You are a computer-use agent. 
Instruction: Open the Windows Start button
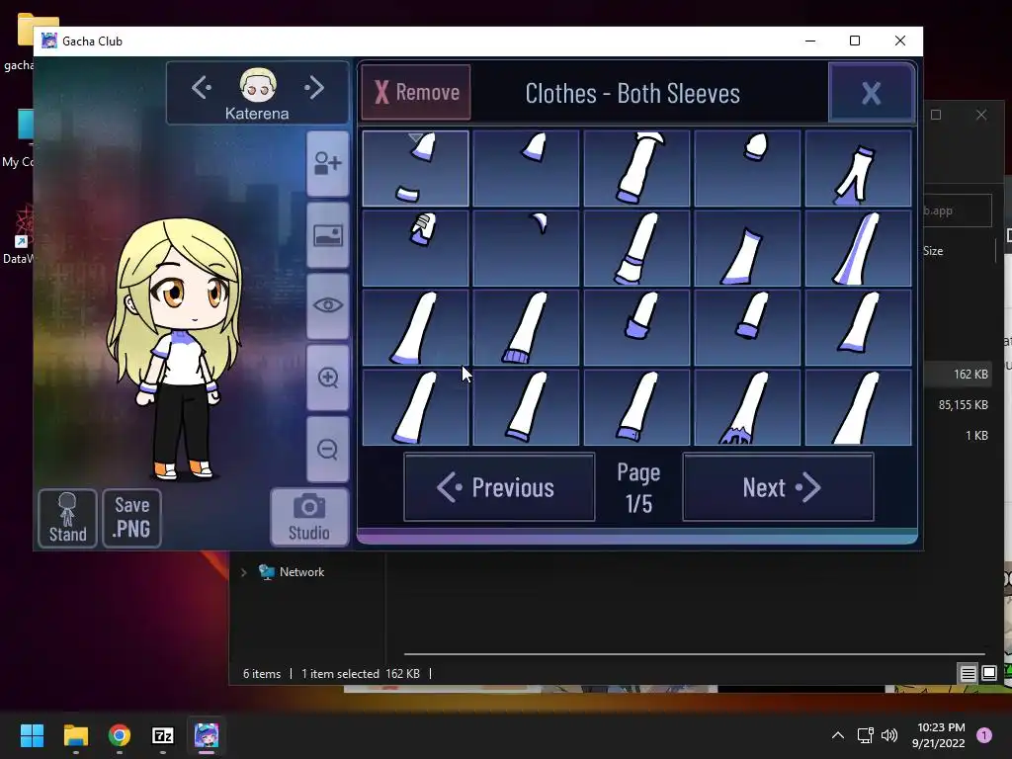click(32, 735)
